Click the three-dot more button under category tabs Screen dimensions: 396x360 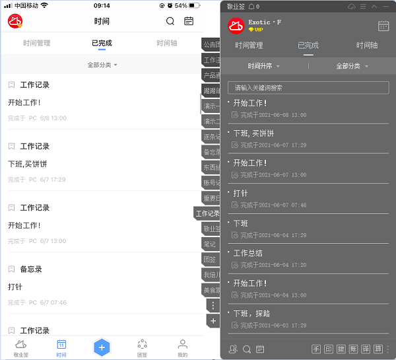tap(213, 305)
